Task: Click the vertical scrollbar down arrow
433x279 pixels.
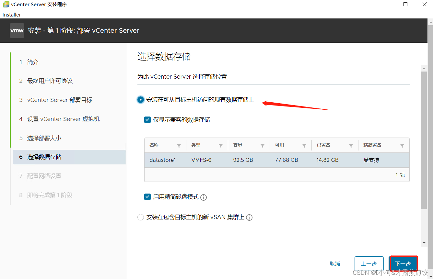Action: [424, 243]
